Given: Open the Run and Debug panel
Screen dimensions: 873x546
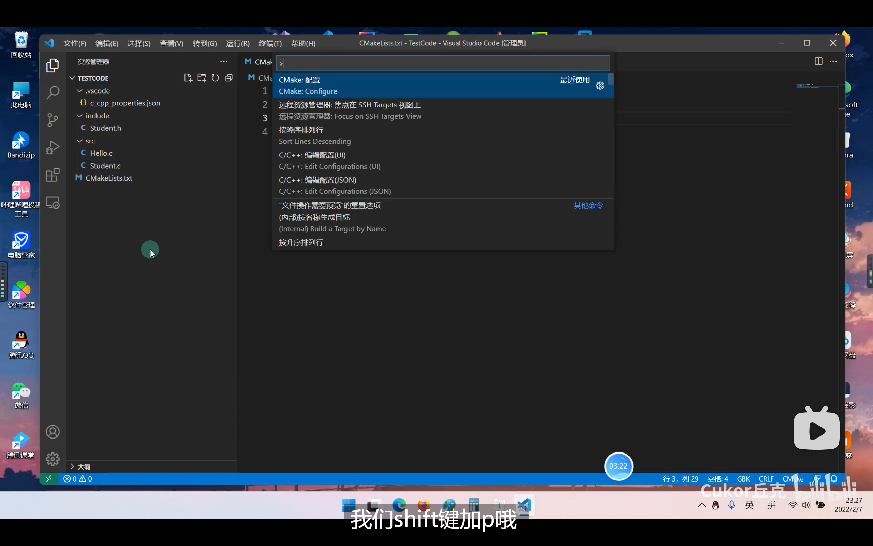Looking at the screenshot, I should coord(53,147).
